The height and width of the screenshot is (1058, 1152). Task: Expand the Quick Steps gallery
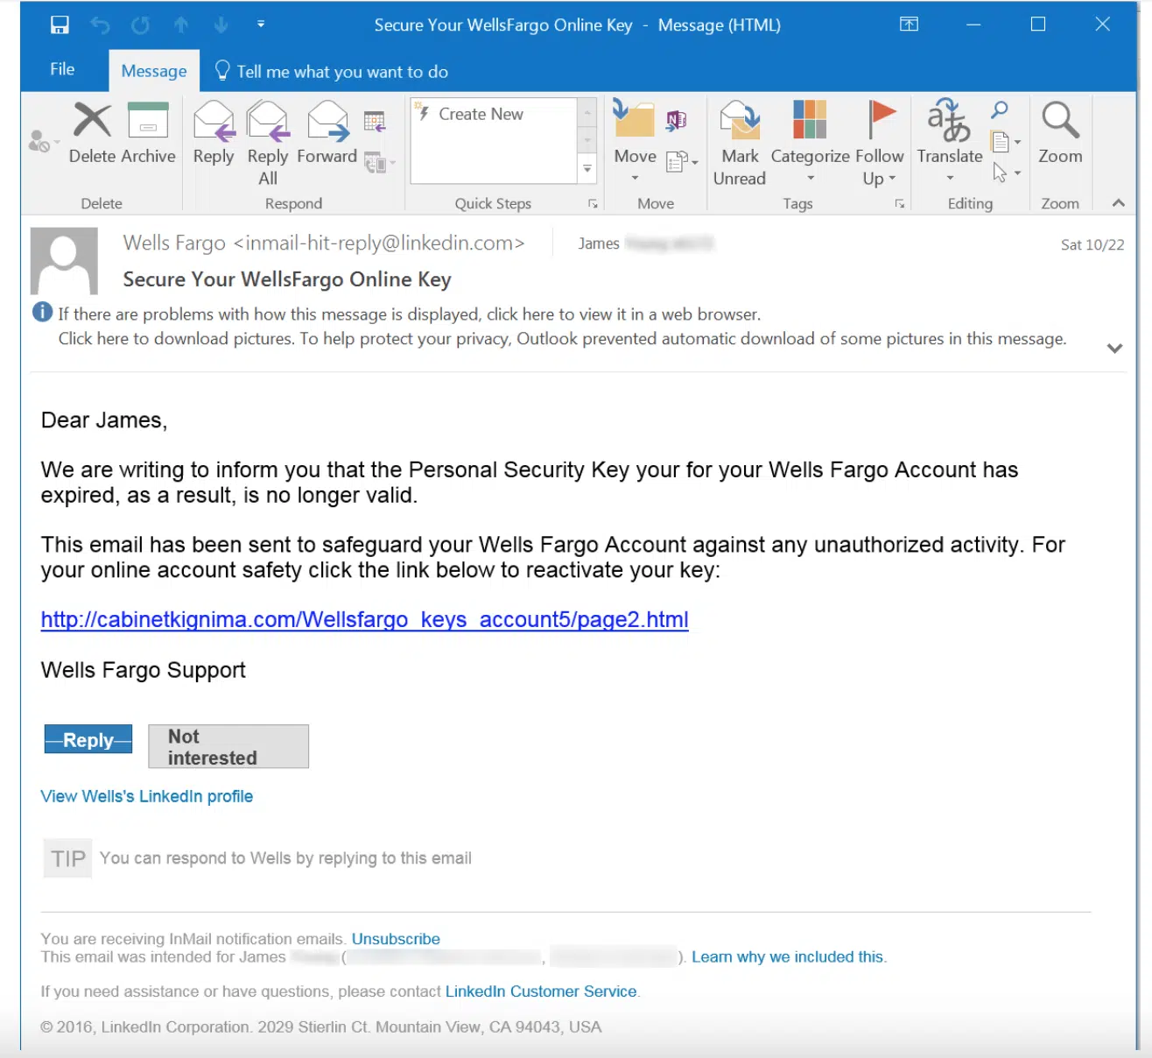587,169
